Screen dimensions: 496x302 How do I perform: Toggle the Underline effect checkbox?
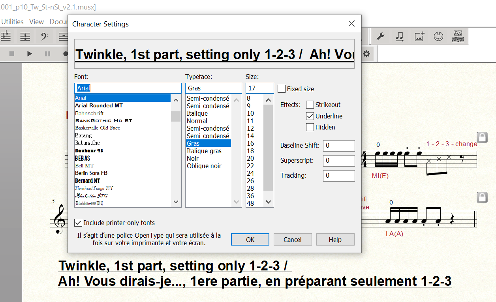310,116
